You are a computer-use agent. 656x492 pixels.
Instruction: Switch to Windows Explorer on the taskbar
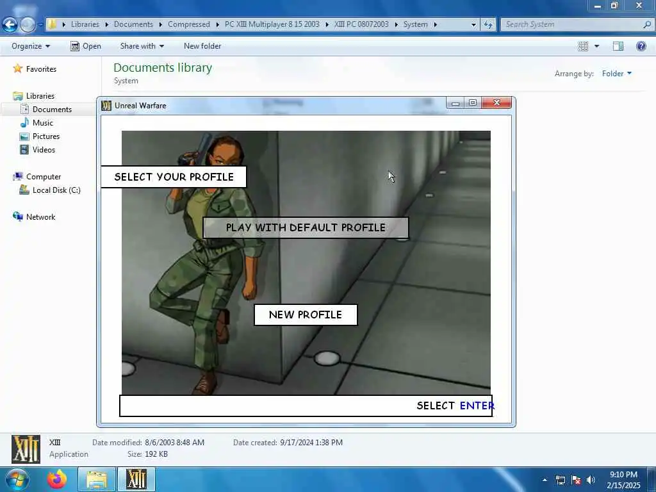[97, 479]
